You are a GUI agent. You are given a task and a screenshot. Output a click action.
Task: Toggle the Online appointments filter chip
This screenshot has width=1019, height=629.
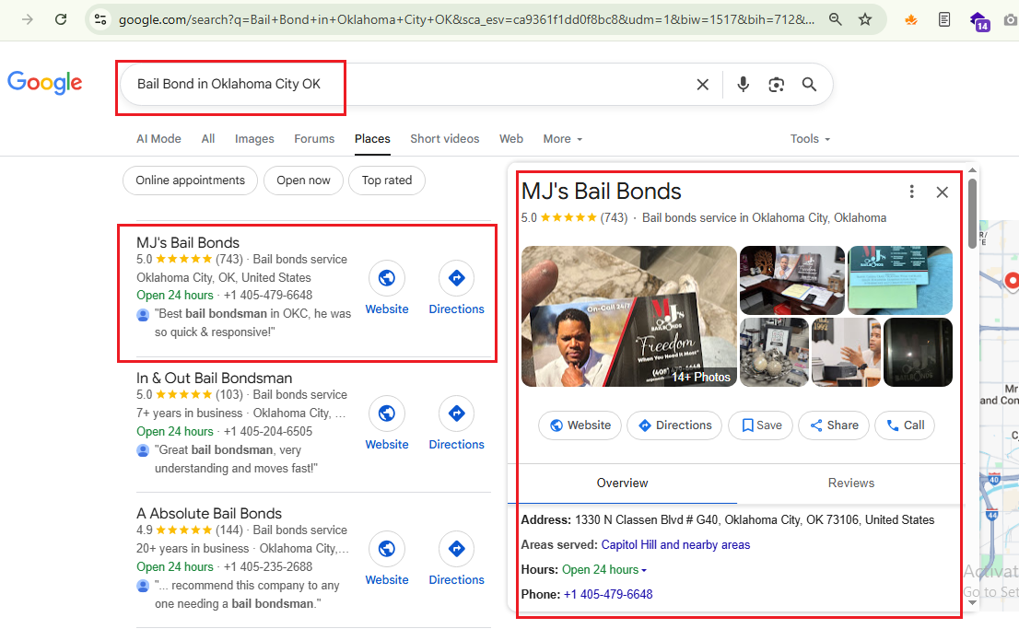(x=191, y=181)
